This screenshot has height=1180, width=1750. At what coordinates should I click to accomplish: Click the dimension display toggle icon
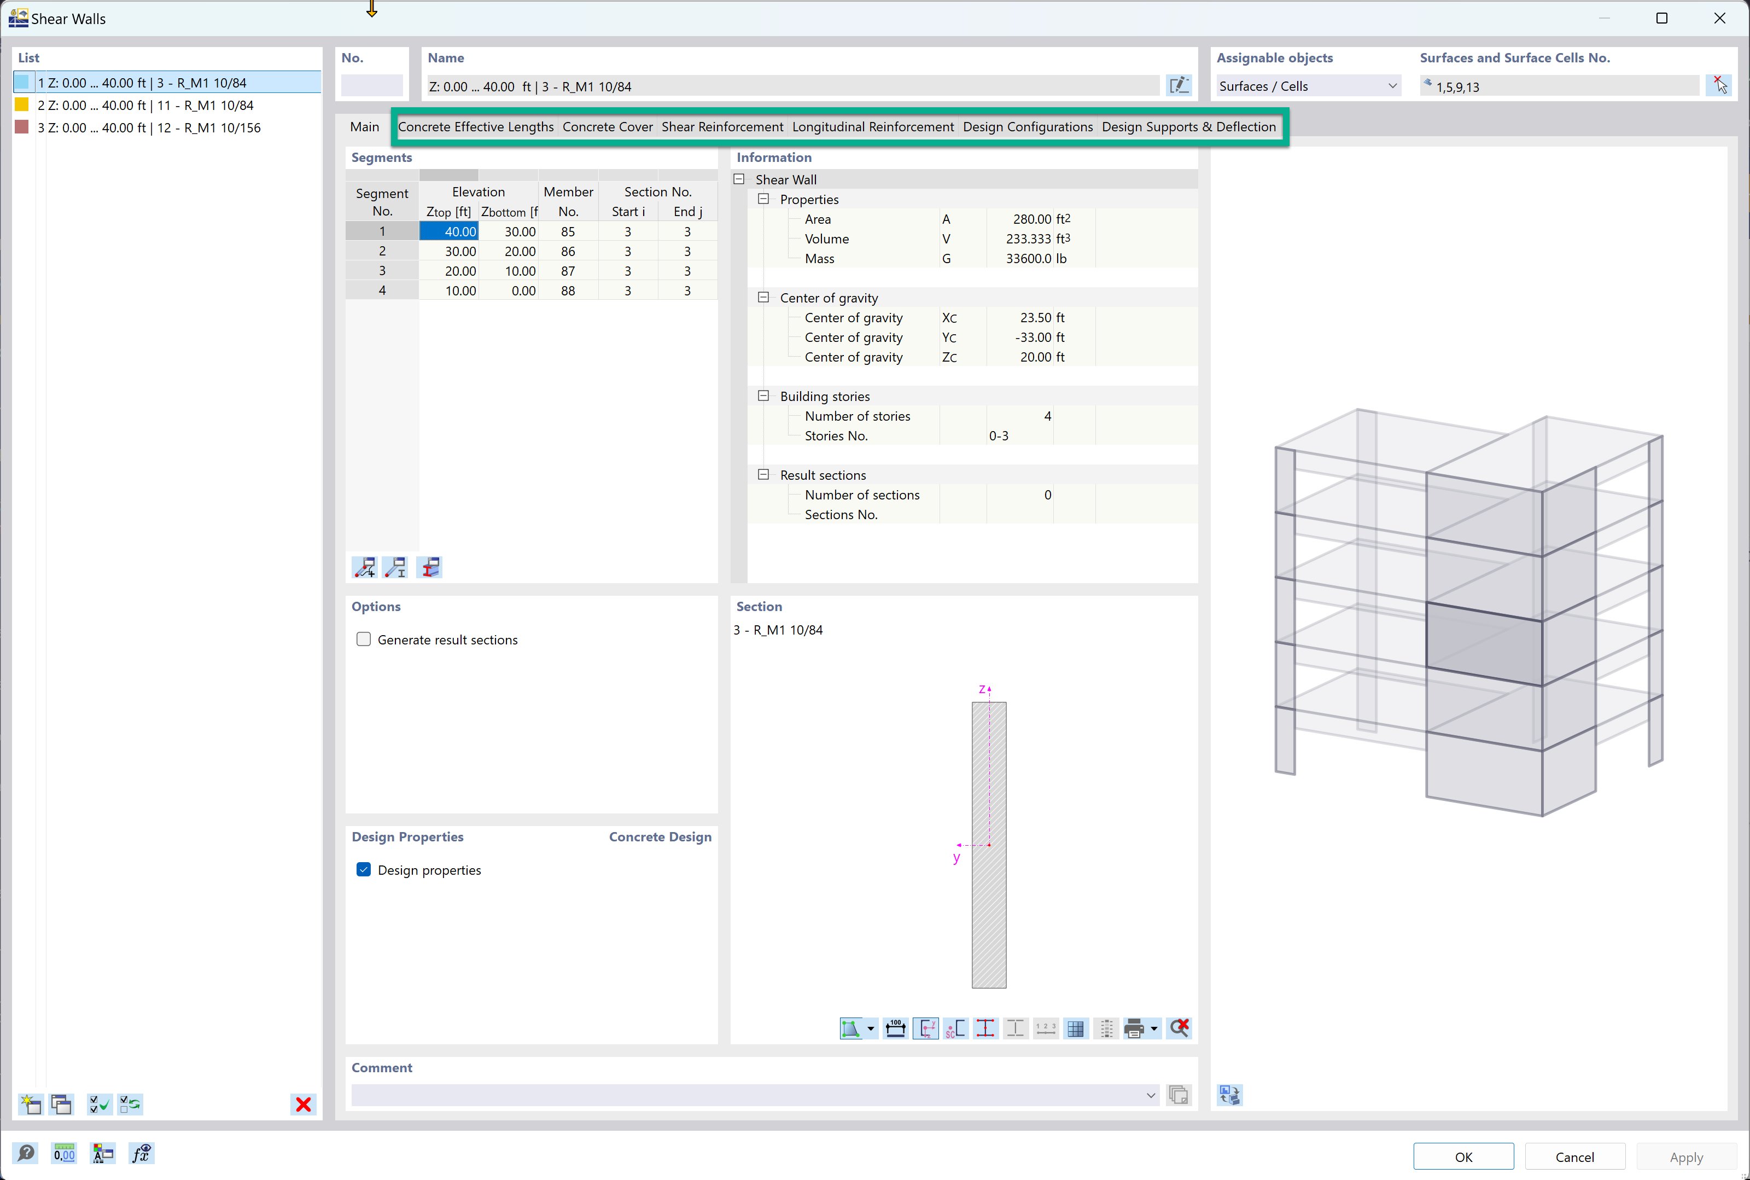point(894,1028)
